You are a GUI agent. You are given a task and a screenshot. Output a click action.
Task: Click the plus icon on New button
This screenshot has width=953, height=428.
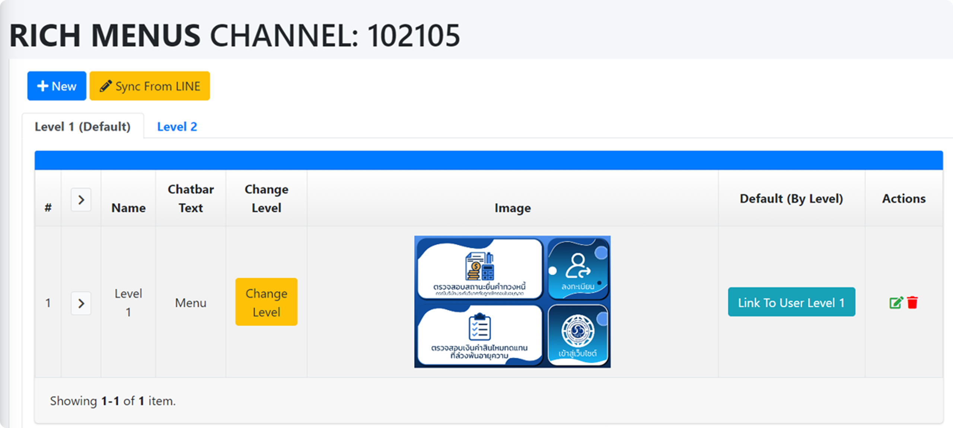(42, 86)
